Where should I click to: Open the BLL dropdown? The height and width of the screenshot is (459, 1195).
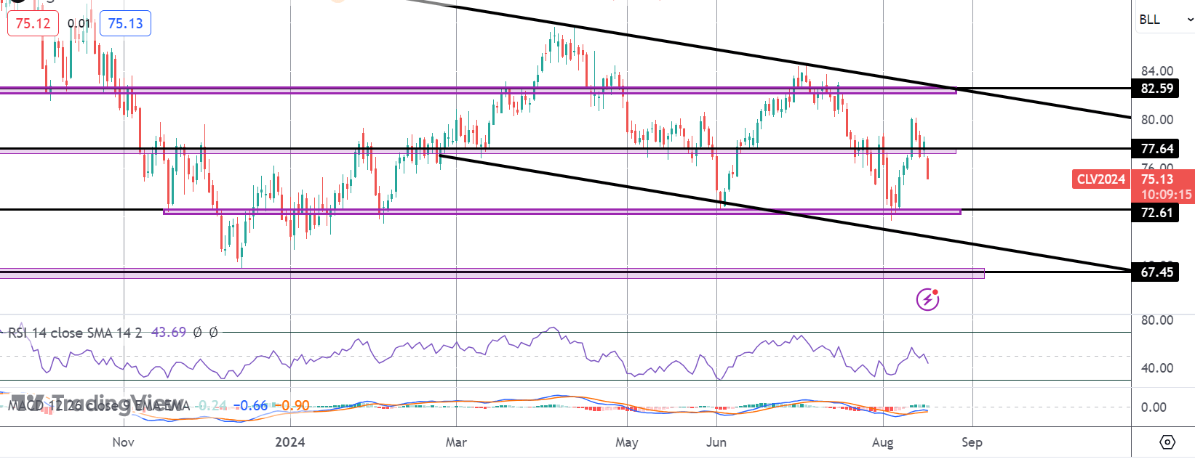(x=1165, y=20)
